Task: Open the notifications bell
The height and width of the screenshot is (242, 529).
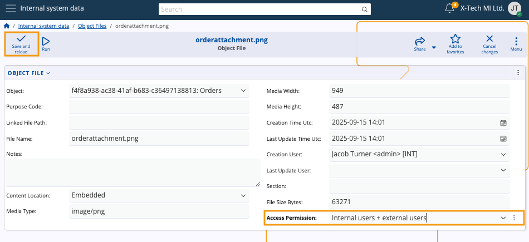Action: [x=450, y=8]
